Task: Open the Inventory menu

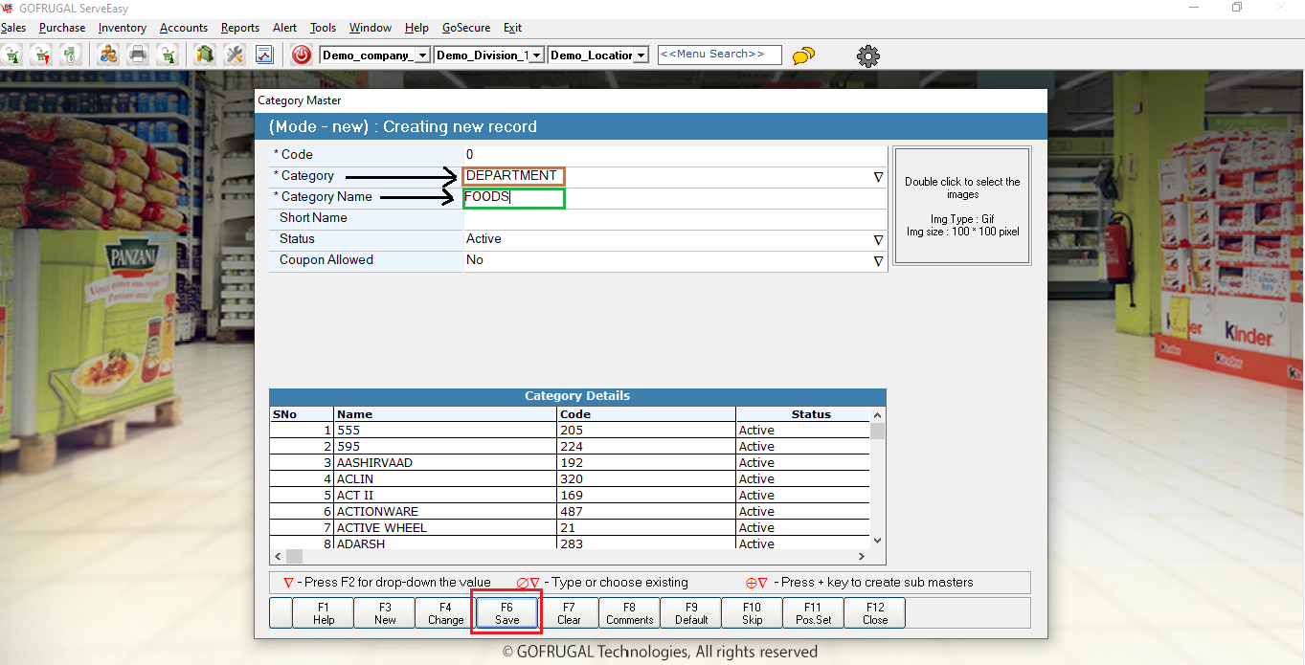Action: point(123,28)
